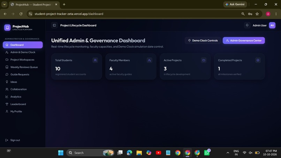Click the AU user avatar
The width and height of the screenshot is (281, 158).
(272, 25)
